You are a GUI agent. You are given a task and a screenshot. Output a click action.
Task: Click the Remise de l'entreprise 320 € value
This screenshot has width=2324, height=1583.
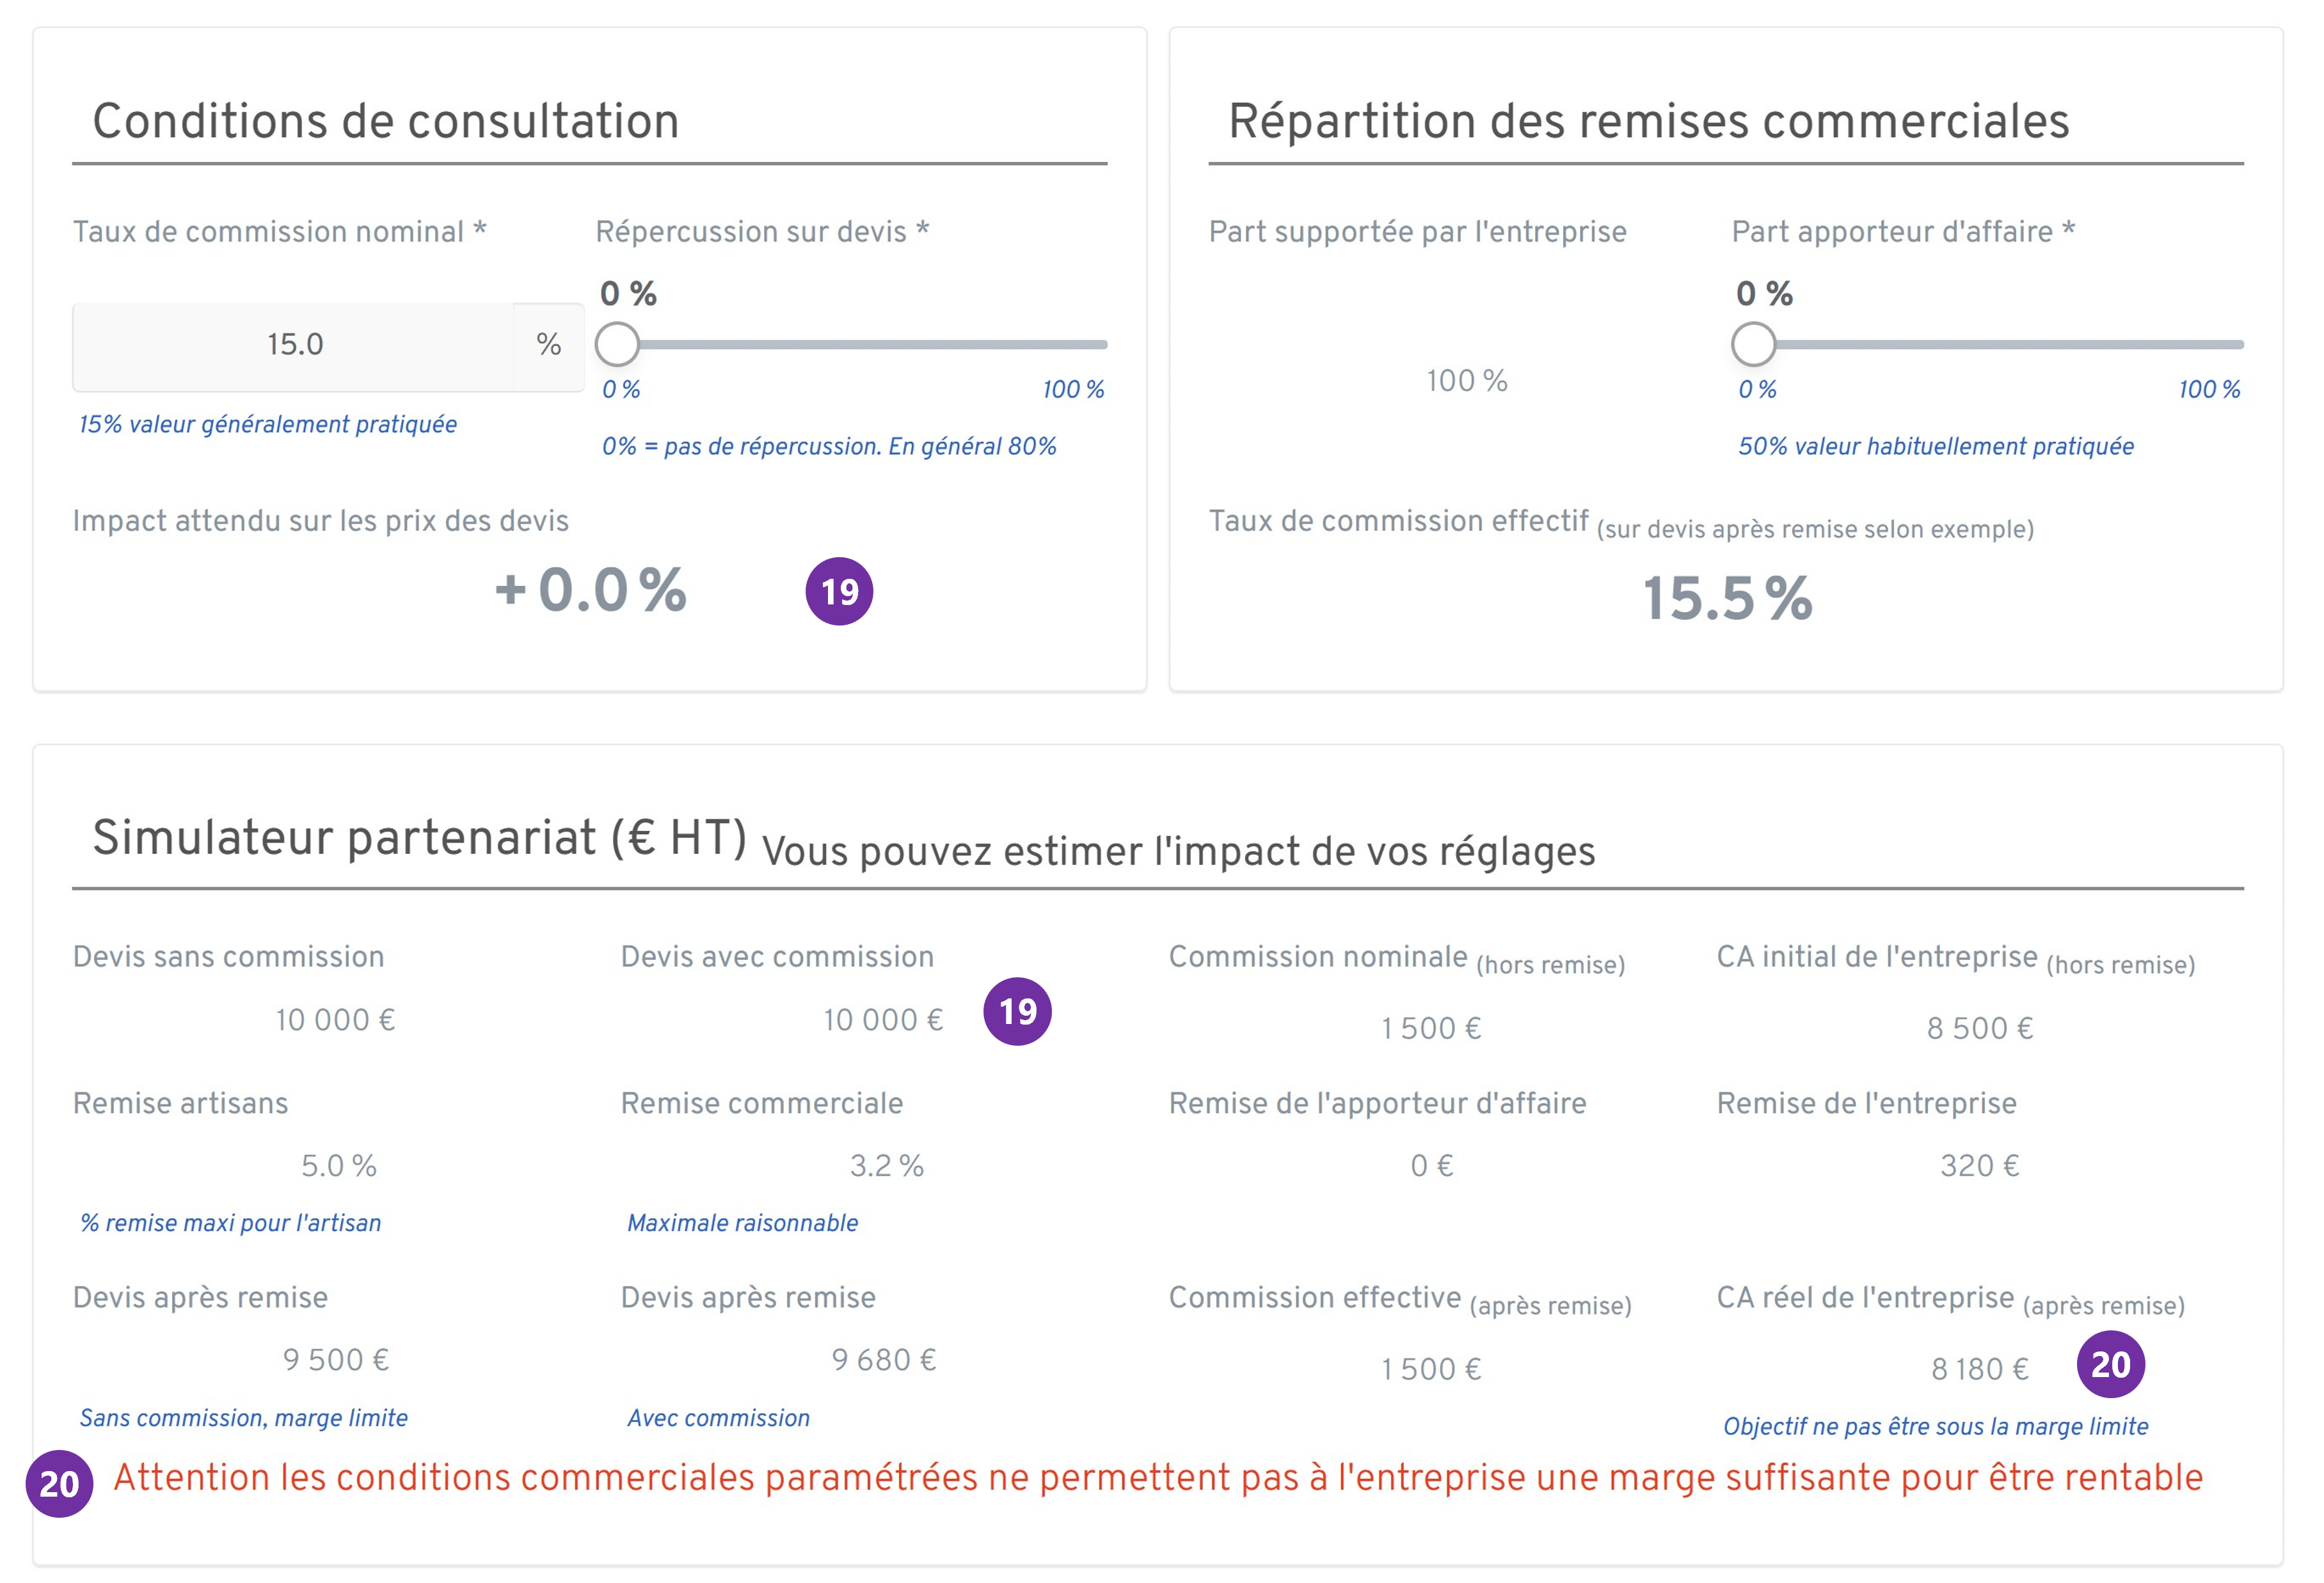click(1979, 1166)
